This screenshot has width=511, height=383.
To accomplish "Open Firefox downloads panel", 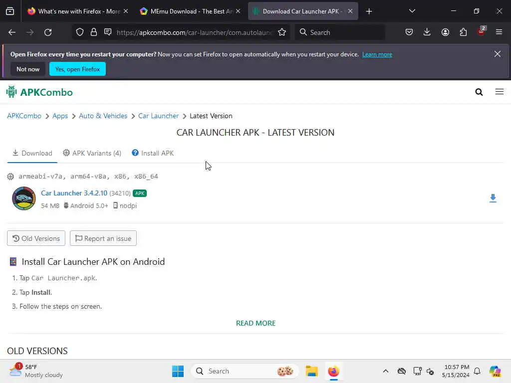I will [427, 32].
